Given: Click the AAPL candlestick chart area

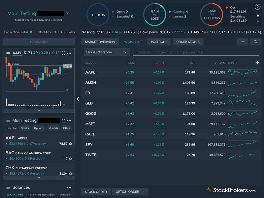Looking at the screenshot, I should click(34, 75).
